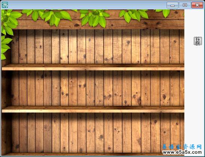Open the window system menu icon
Screen dimensions: 205x157
[x=5, y=5]
